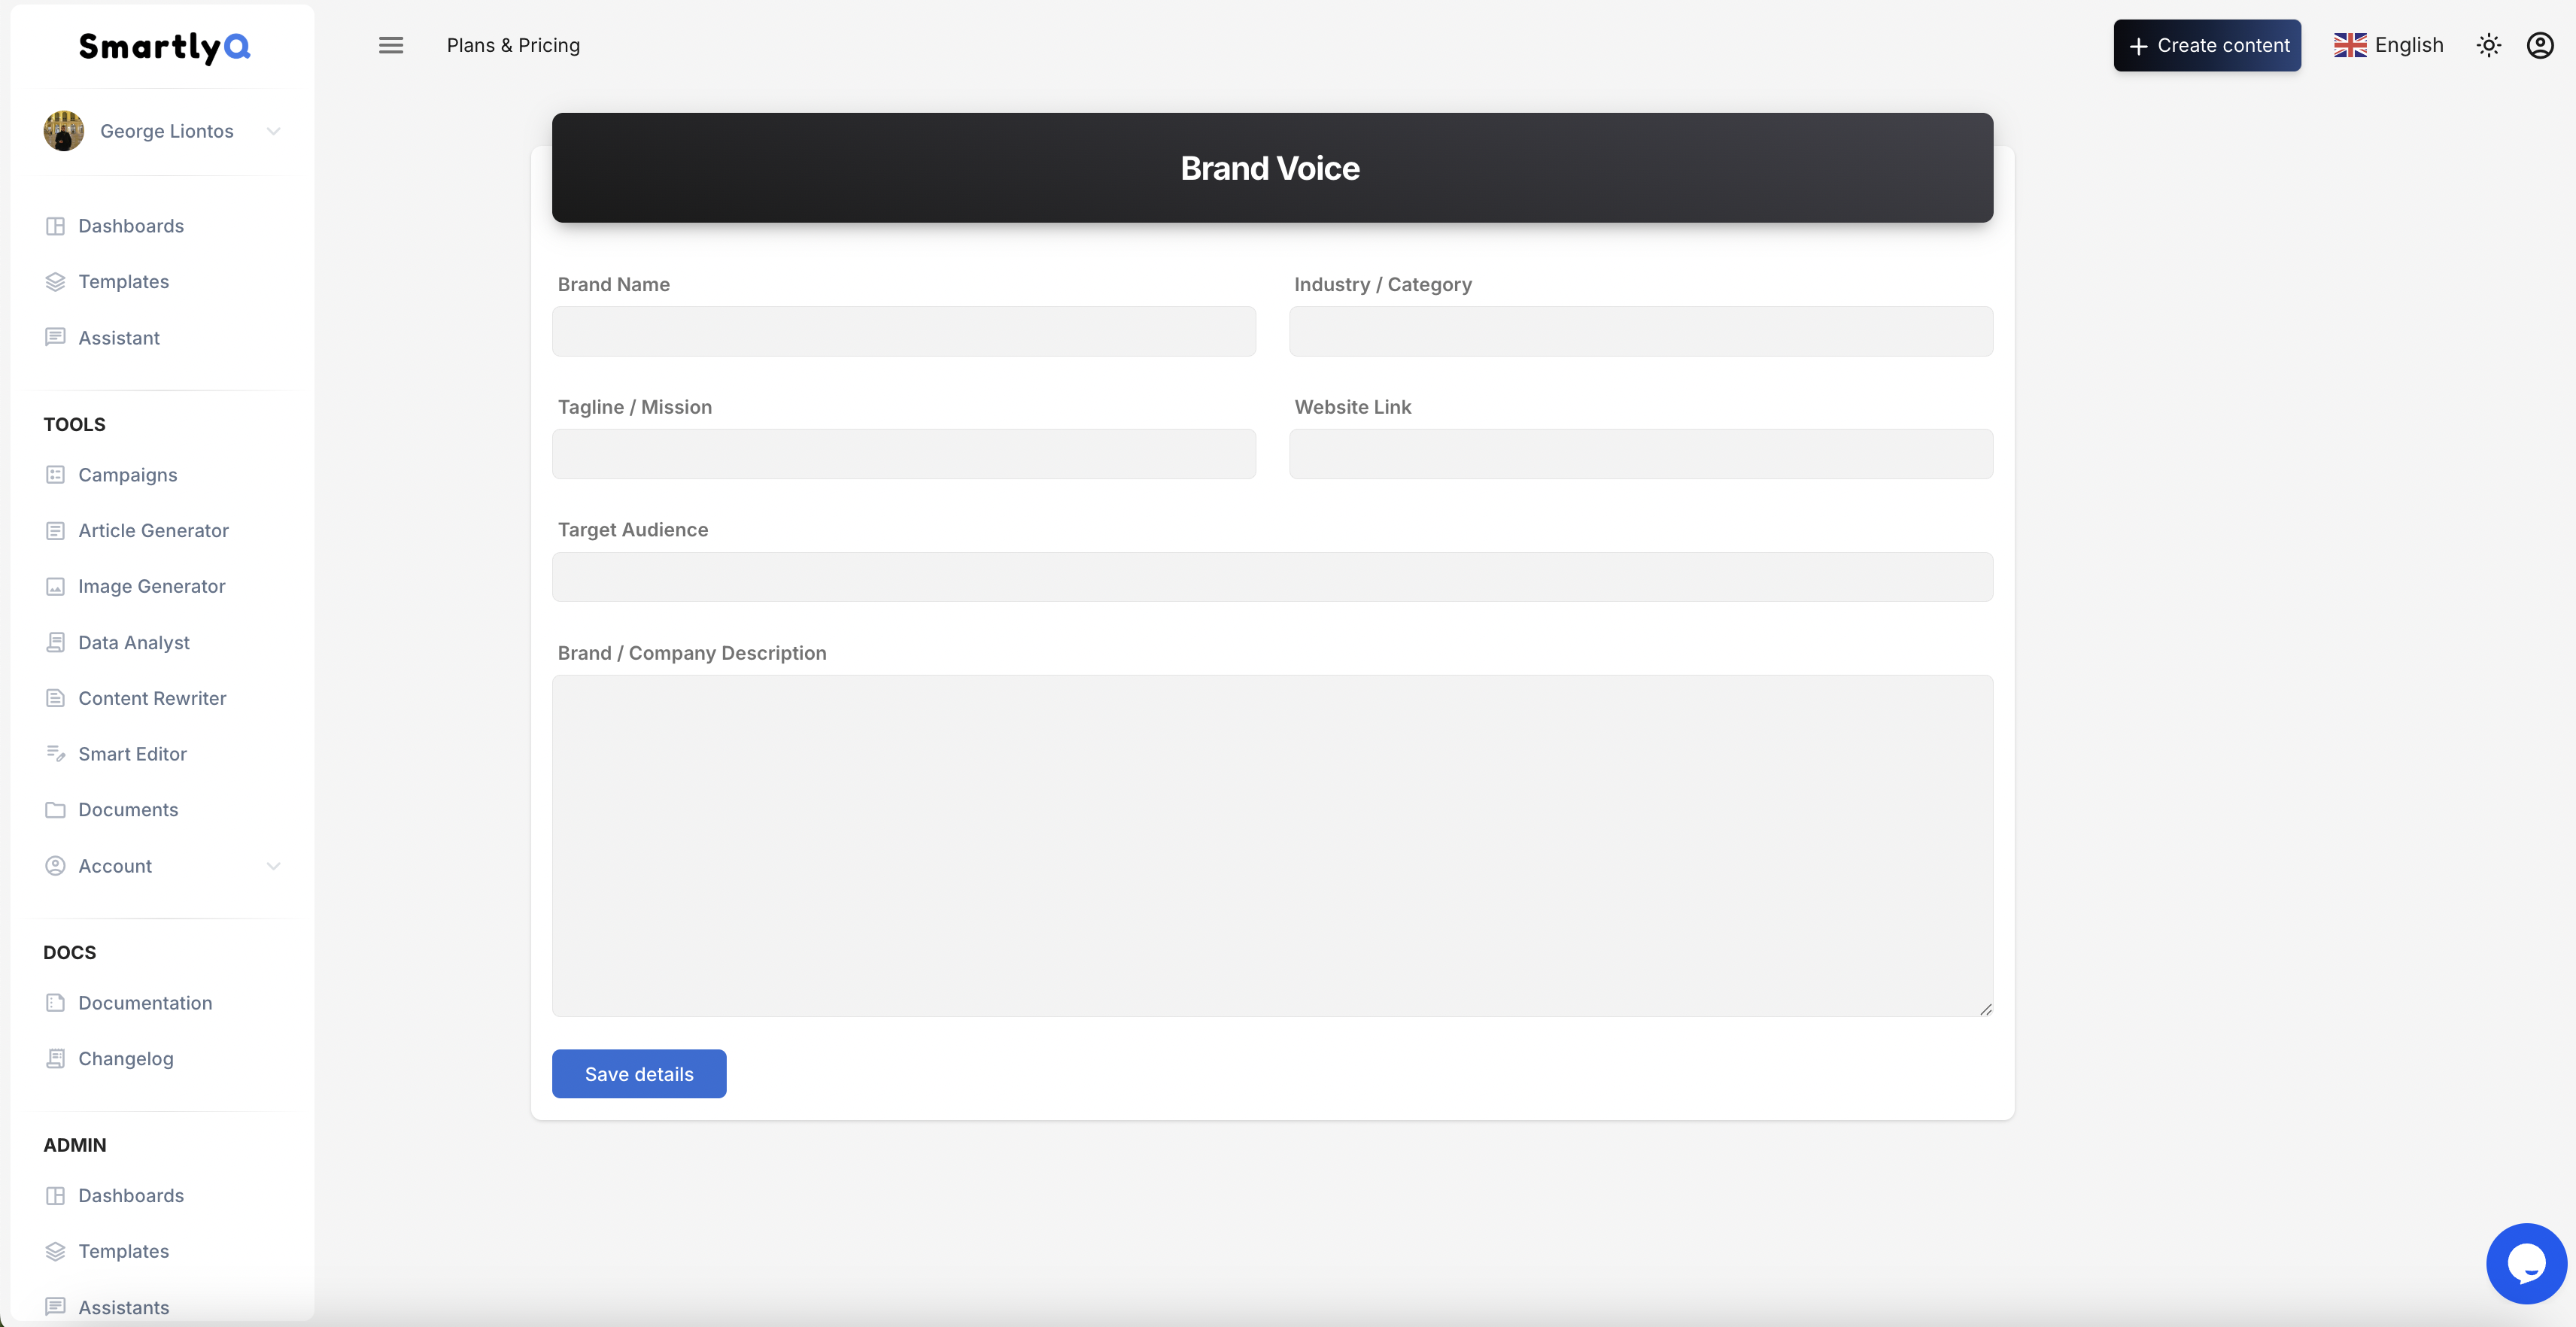Open the chat support bubble
The width and height of the screenshot is (2576, 1327).
point(2526,1263)
